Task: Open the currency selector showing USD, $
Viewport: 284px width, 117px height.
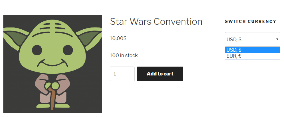Action: tap(252, 39)
